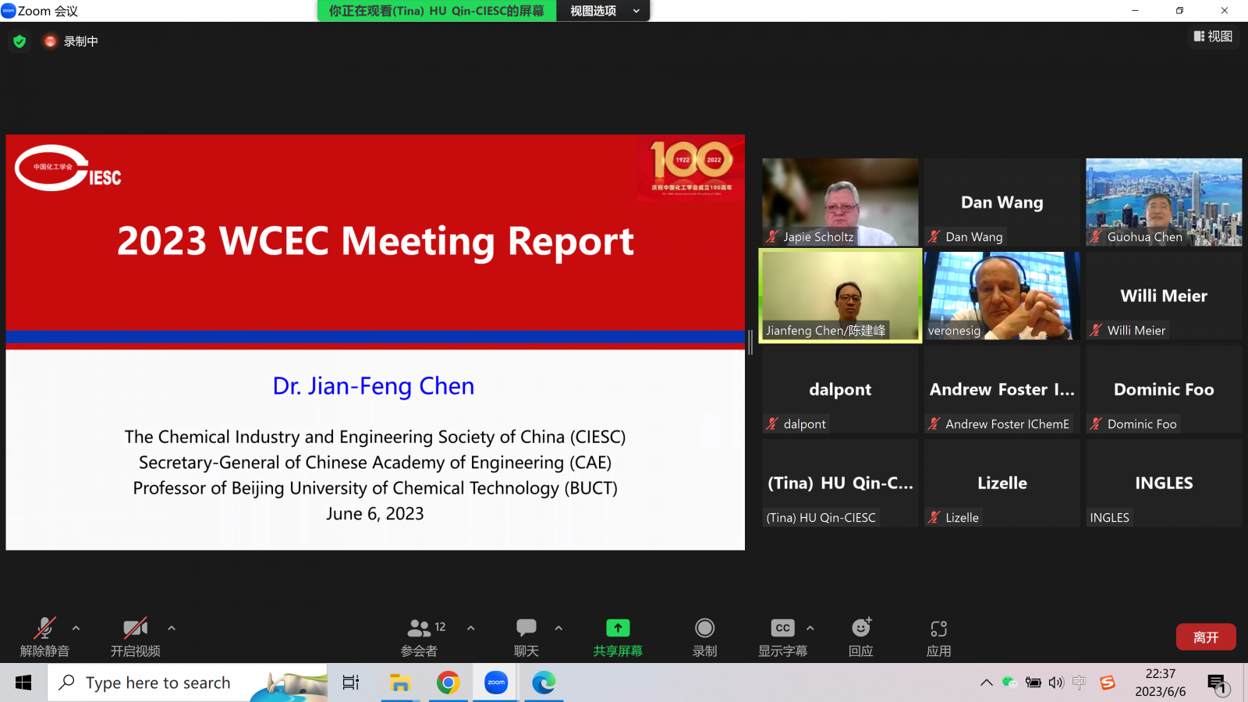The width and height of the screenshot is (1248, 702).
Task: Click red 离开 leave button
Action: tap(1206, 637)
